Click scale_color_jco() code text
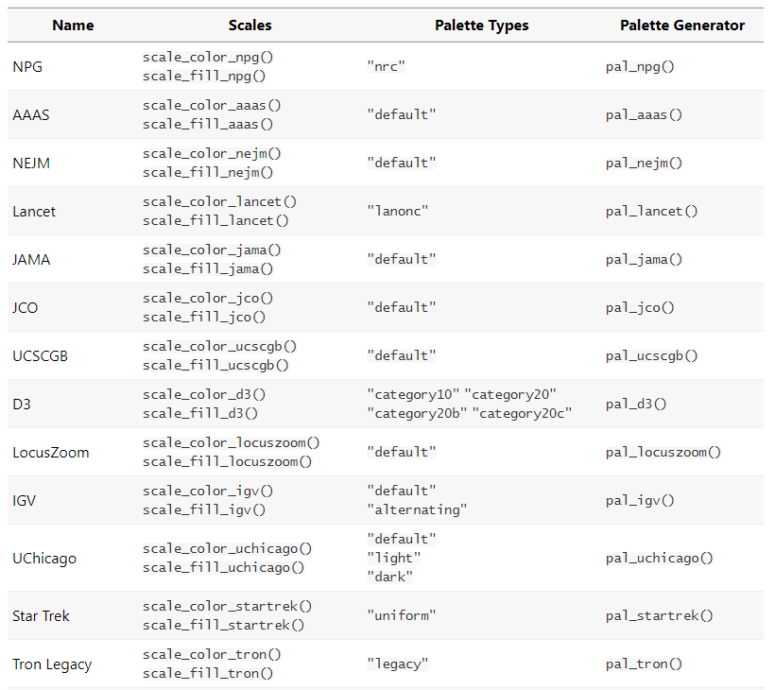Screen dimensions: 775x690 (x=208, y=298)
